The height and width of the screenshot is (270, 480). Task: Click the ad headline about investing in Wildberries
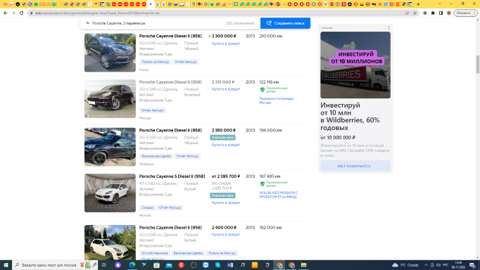point(350,117)
